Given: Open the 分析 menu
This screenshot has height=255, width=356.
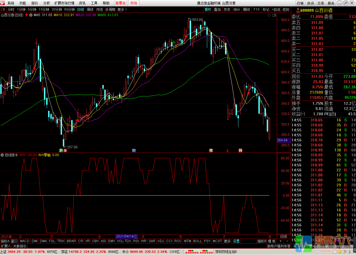Looking at the screenshot, I should [x=47, y=3].
